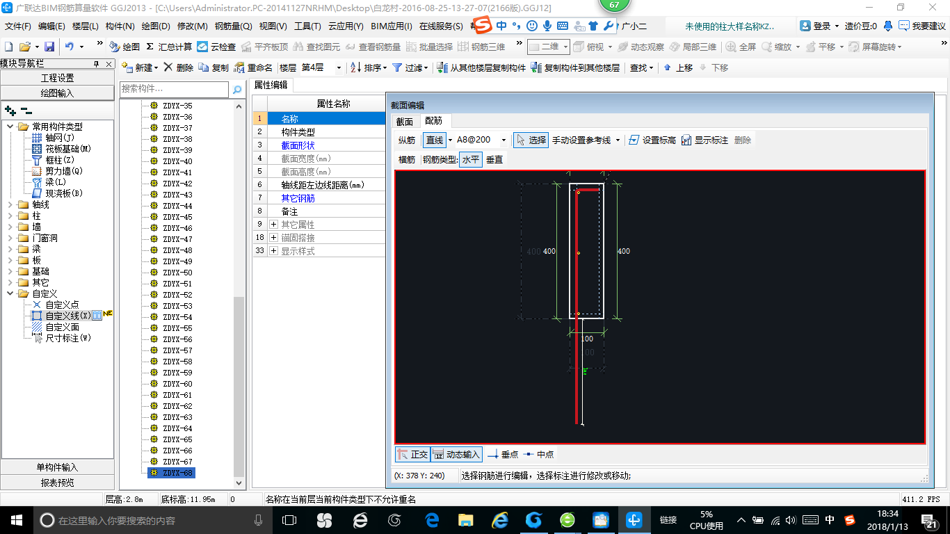The height and width of the screenshot is (534, 950).
Task: Collapse the 常用构件类型 folder
Action: pyautogui.click(x=10, y=127)
